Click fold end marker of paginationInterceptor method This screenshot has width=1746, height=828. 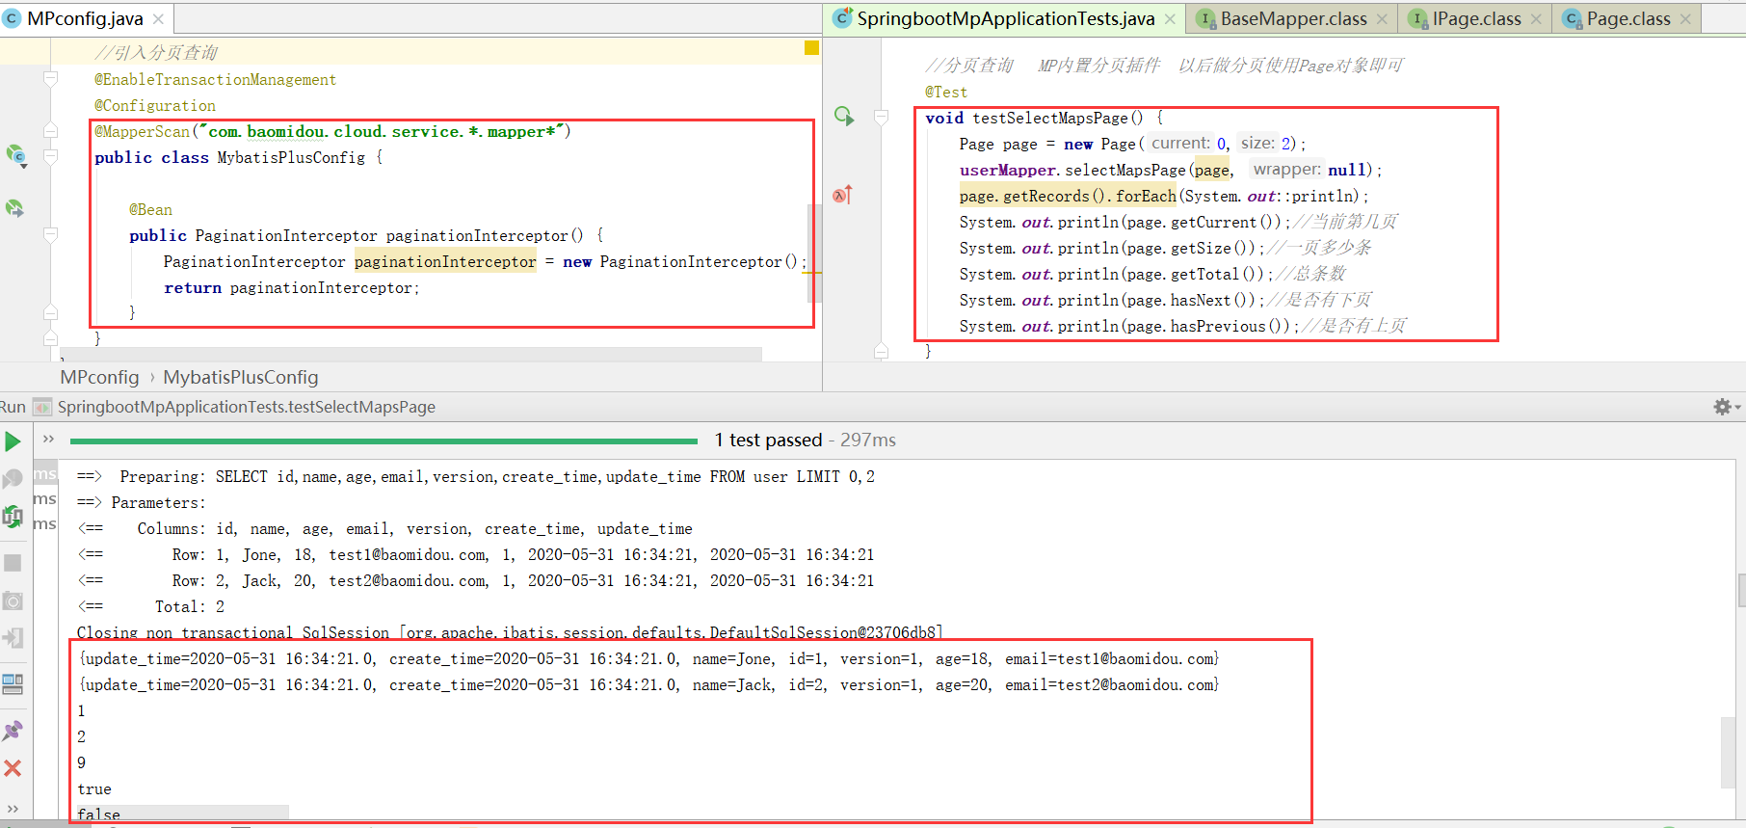click(50, 312)
